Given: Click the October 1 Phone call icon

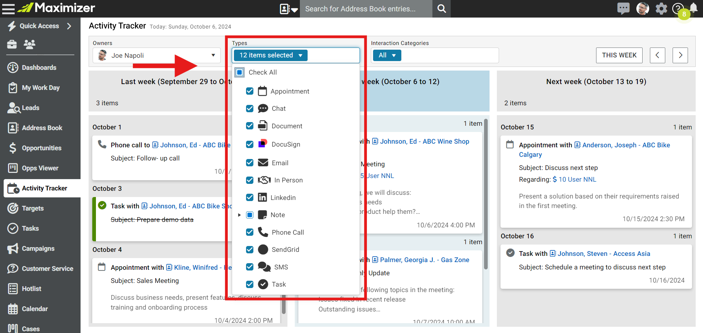Looking at the screenshot, I should (102, 144).
